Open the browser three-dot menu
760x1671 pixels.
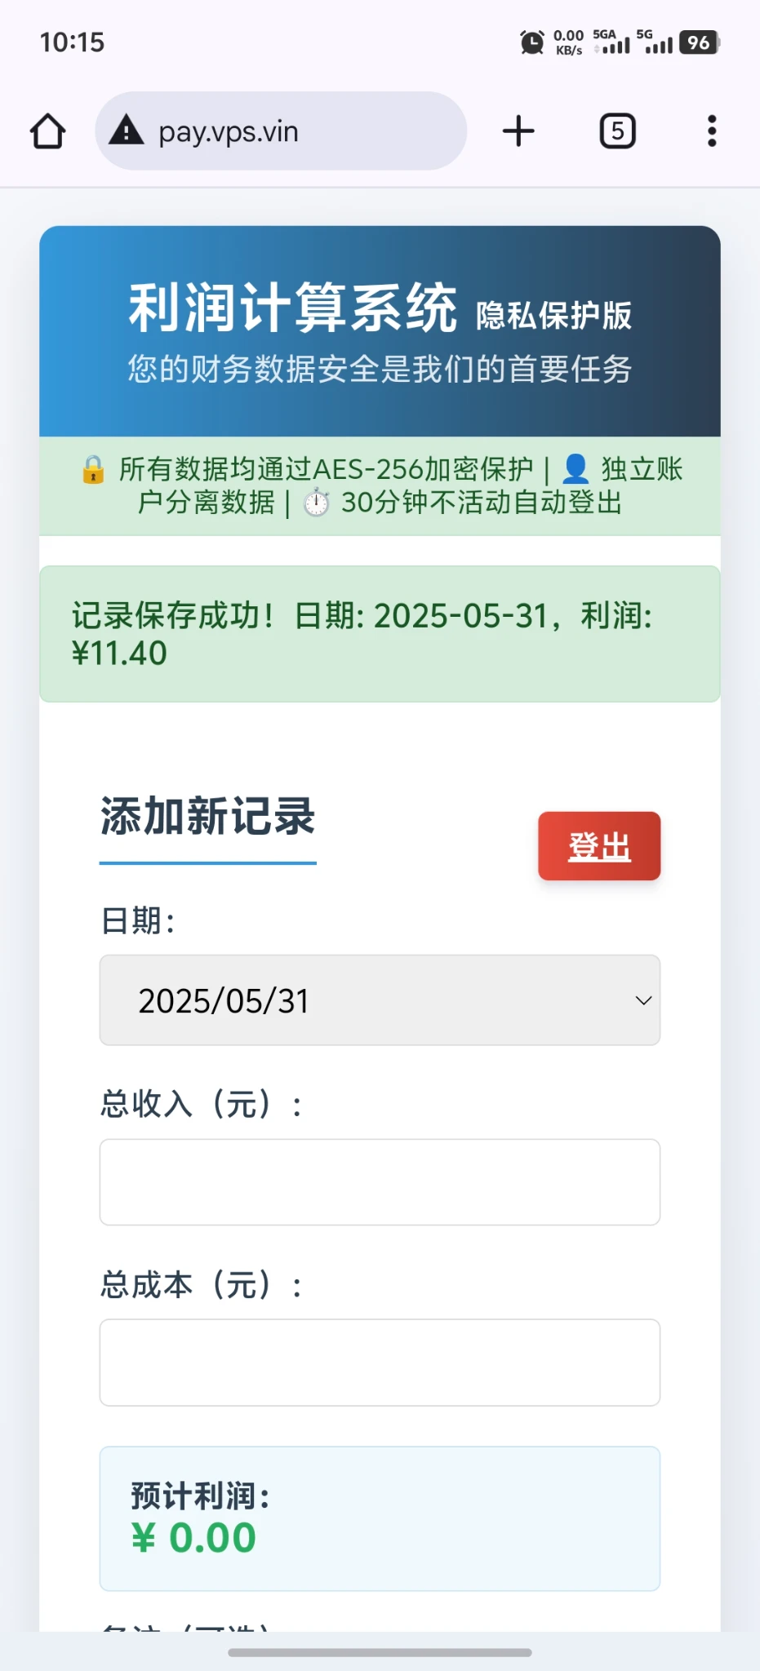coord(712,131)
